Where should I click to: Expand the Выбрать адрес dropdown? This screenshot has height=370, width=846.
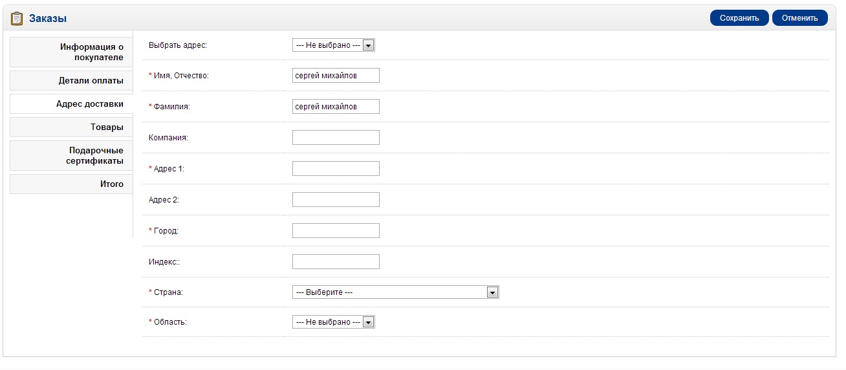tap(334, 45)
